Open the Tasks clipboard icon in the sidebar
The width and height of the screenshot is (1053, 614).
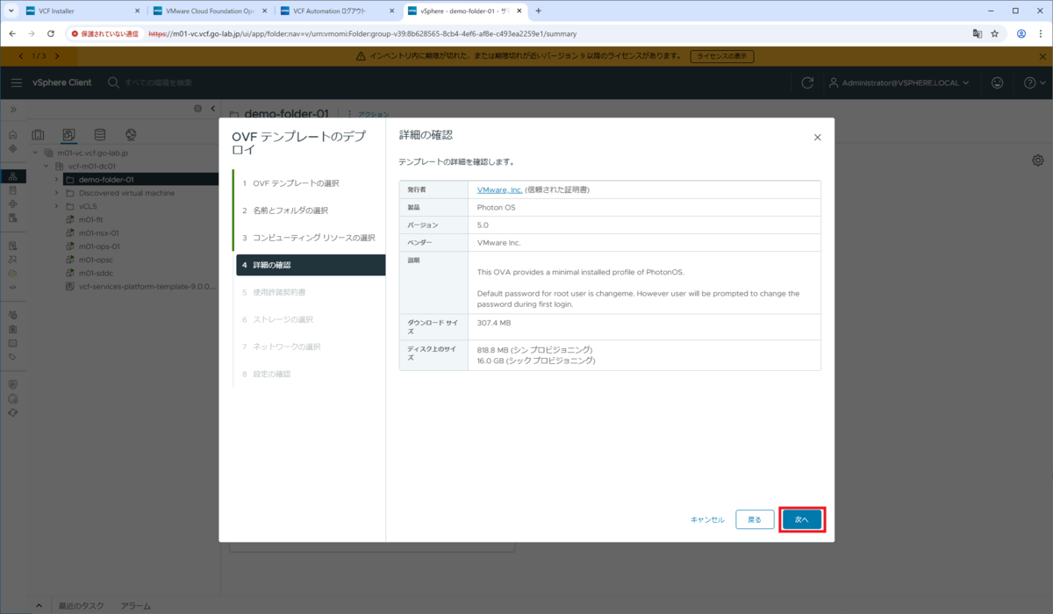(12, 329)
